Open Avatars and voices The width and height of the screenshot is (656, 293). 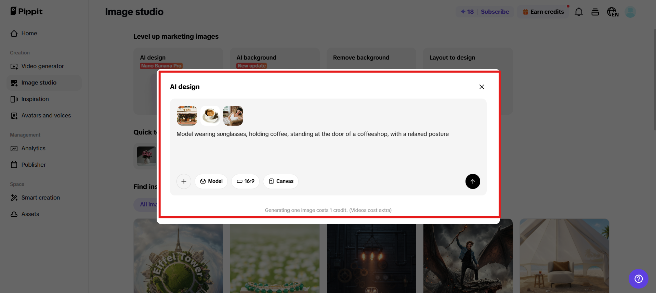[x=44, y=115]
